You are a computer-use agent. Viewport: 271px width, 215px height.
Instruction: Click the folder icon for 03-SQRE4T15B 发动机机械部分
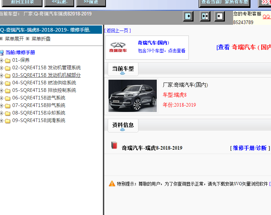coord(8,76)
